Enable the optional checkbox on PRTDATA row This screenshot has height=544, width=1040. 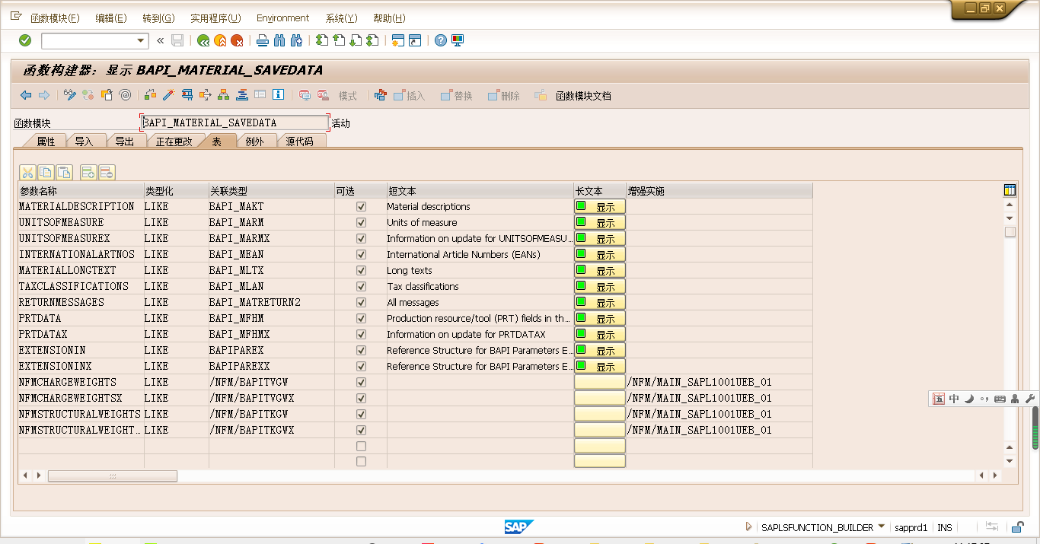click(x=360, y=318)
